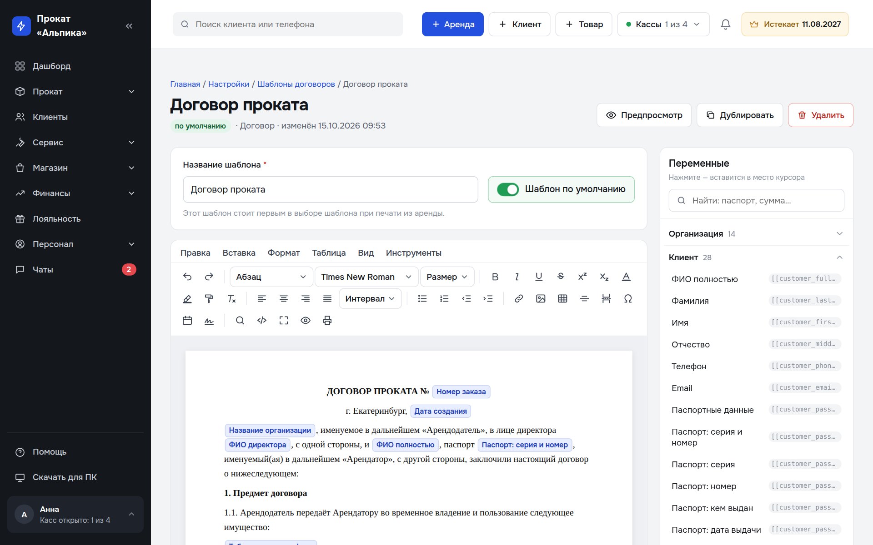Apply superscript formatting

[582, 277]
